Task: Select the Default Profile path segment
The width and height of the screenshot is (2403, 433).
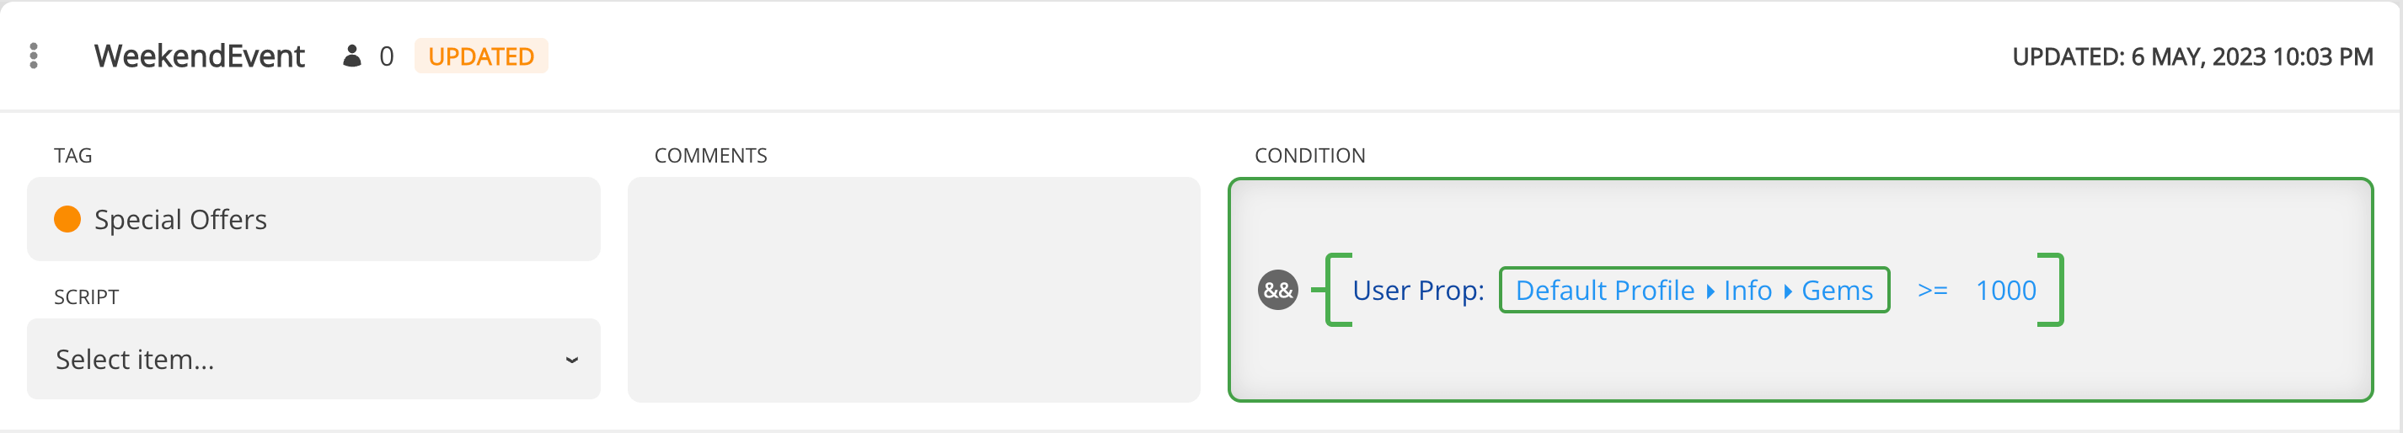Action: pos(1604,291)
